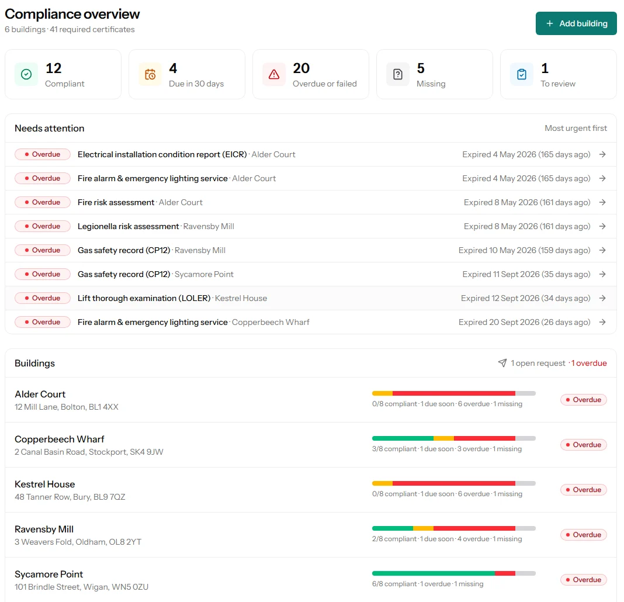This screenshot has width=624, height=602.
Task: Click the Add building button
Action: point(576,23)
